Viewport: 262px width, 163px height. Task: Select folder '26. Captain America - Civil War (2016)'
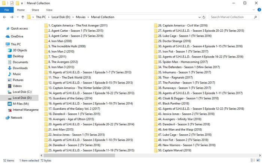[x=181, y=25]
